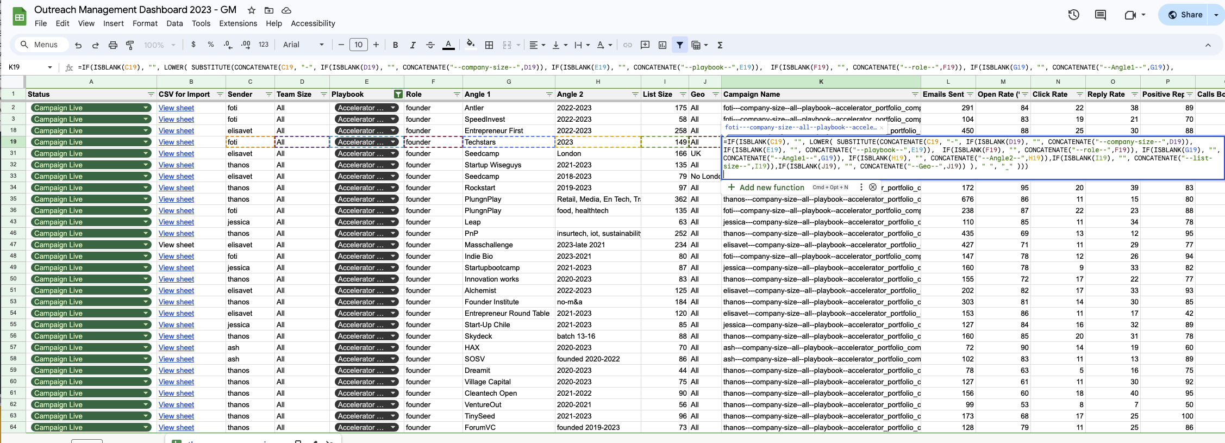Toggle the filter button in toolbar
Viewport: 1225px width, 443px height.
680,45
